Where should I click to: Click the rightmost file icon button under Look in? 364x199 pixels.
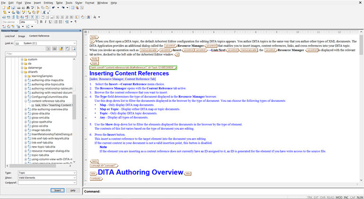pyautogui.click(x=74, y=49)
